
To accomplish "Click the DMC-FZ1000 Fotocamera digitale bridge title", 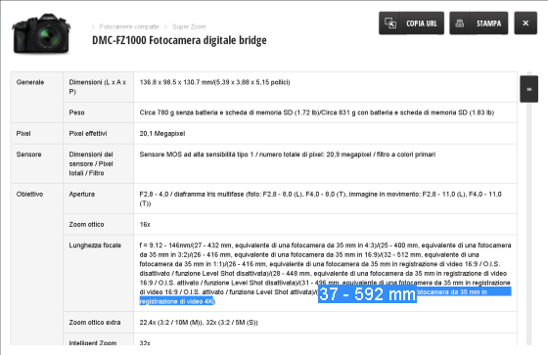I will 179,40.
